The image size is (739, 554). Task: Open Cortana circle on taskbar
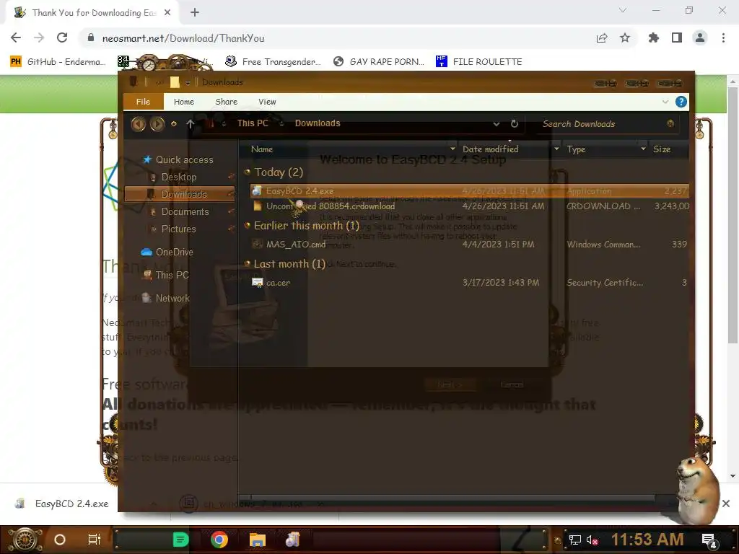tap(60, 540)
